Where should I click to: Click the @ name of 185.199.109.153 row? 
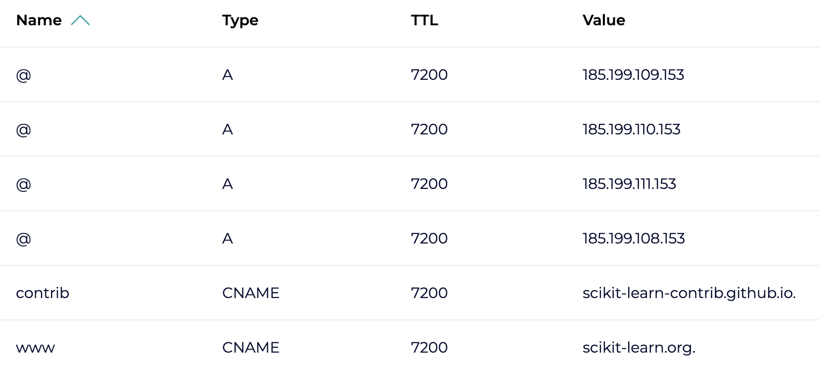(x=24, y=75)
